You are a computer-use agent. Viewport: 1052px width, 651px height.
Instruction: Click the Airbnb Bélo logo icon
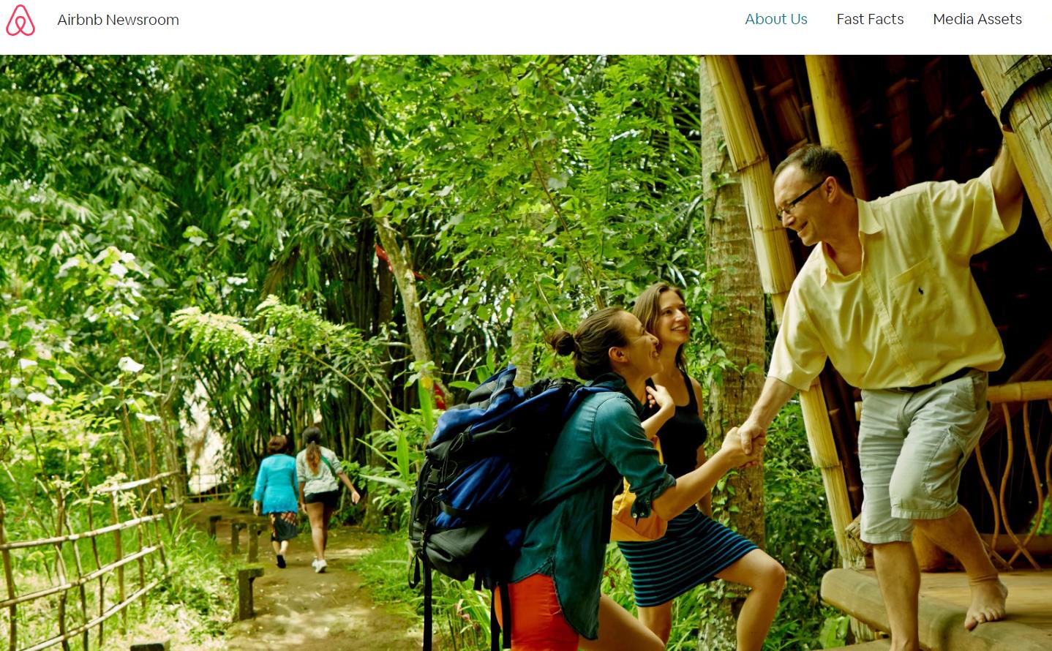20,20
